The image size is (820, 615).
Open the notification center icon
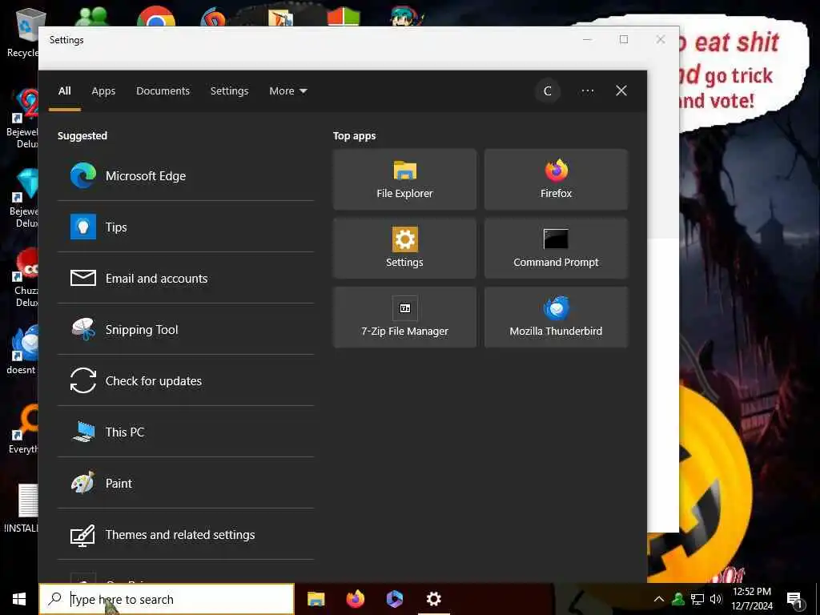coord(794,599)
